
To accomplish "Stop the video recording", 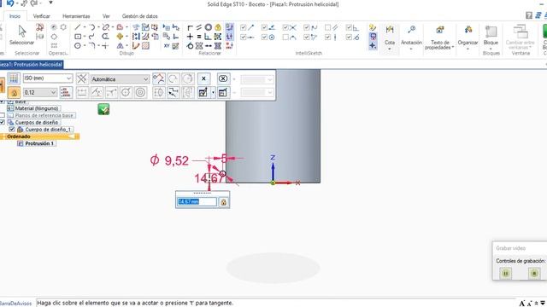I will pos(534,273).
